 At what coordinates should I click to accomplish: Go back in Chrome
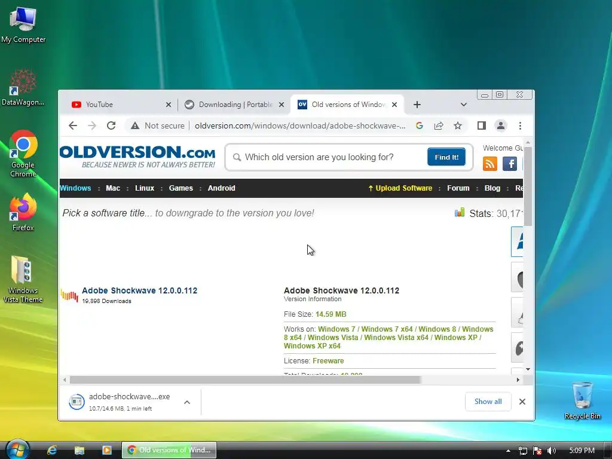point(73,126)
